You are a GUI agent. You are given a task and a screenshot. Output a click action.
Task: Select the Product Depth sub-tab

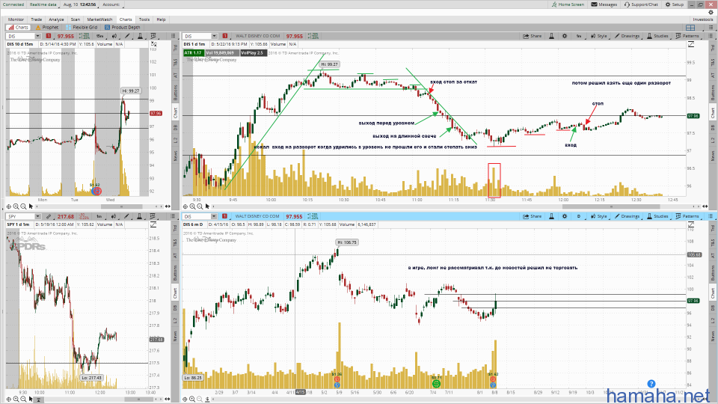123,28
